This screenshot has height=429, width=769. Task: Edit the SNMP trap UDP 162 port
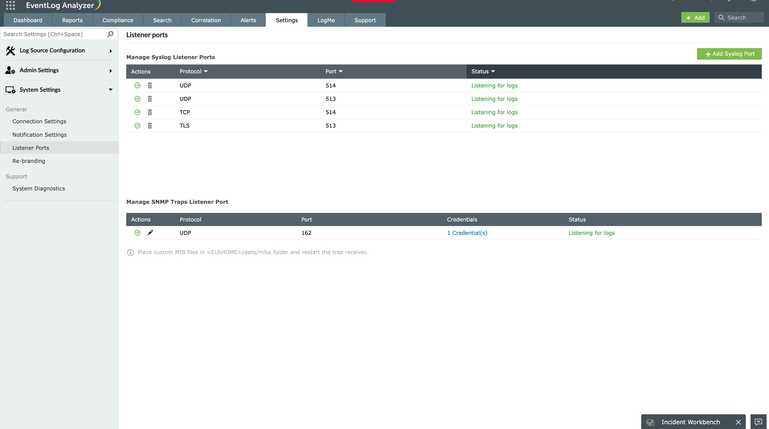[151, 233]
